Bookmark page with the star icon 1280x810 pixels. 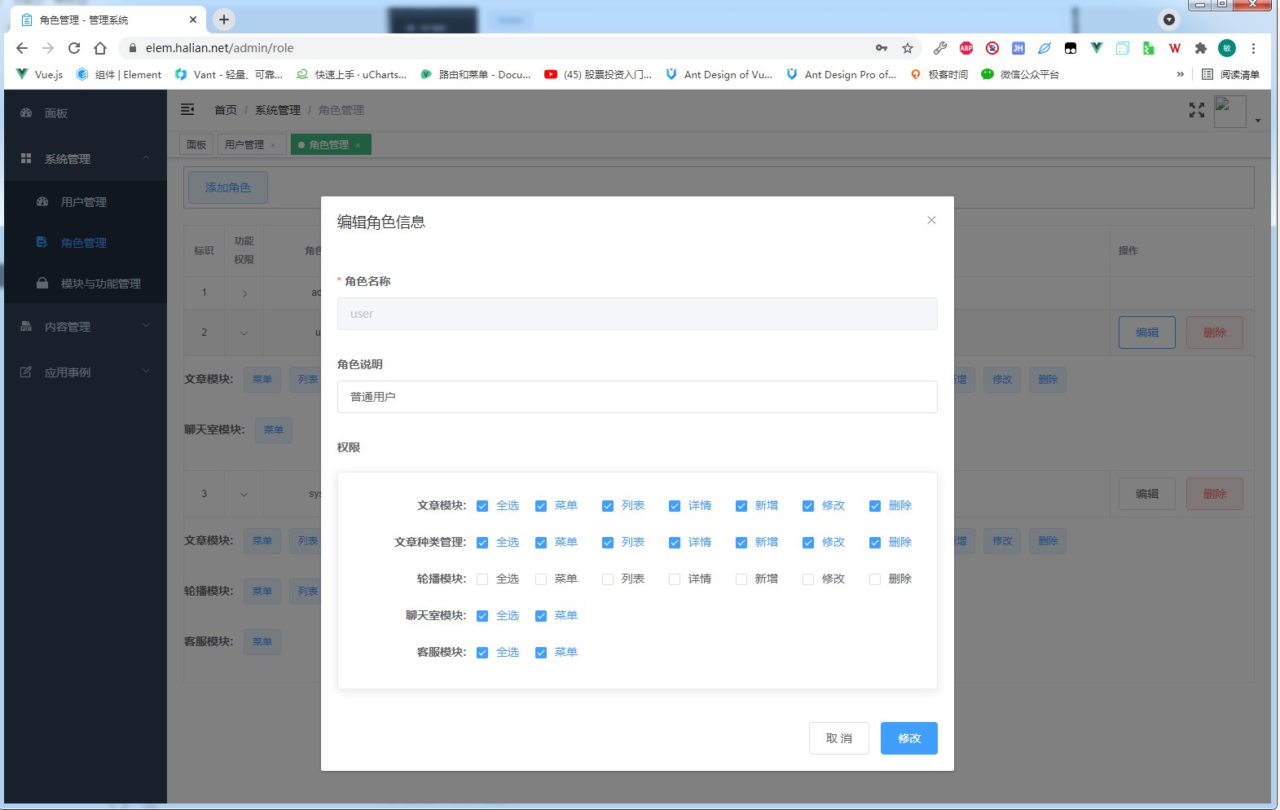(x=908, y=48)
